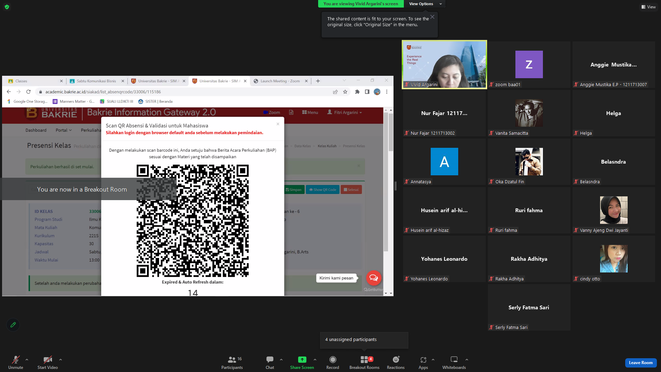Open browser Extensions puzzle icon

[x=357, y=92]
